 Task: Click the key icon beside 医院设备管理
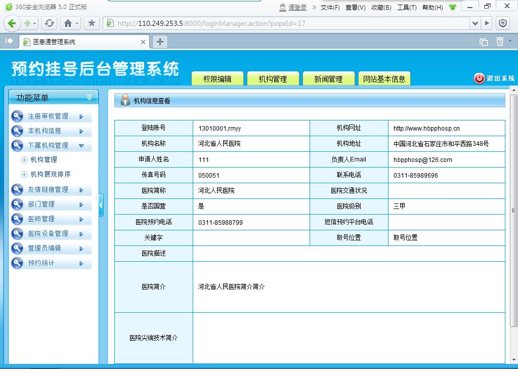pos(17,234)
